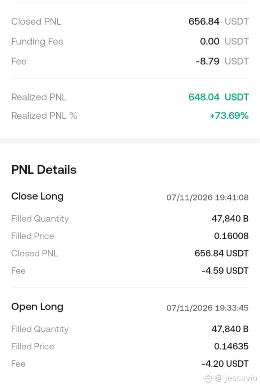Screen dimensions: 260x387
Task: Select the -8.79 USDT total fee value
Action: 222,61
